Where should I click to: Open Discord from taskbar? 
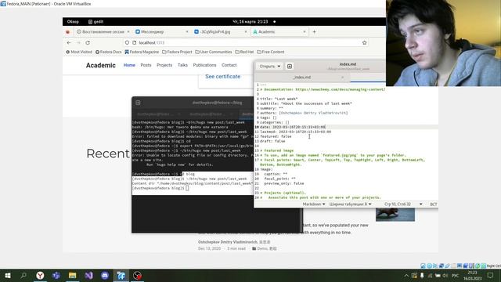(105, 275)
